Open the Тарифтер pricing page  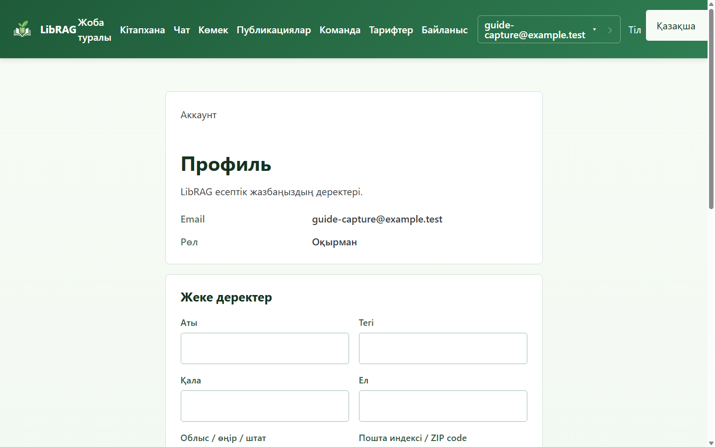[391, 30]
